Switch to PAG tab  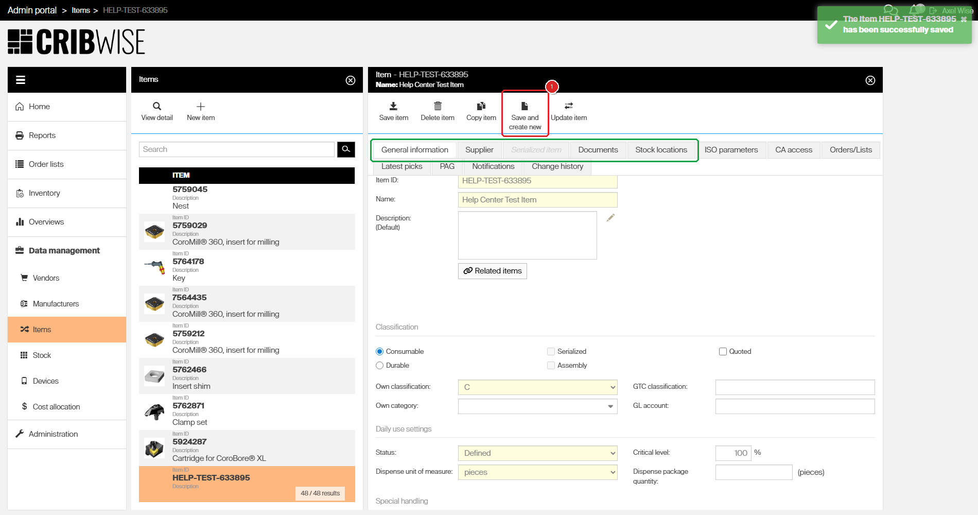click(x=447, y=167)
